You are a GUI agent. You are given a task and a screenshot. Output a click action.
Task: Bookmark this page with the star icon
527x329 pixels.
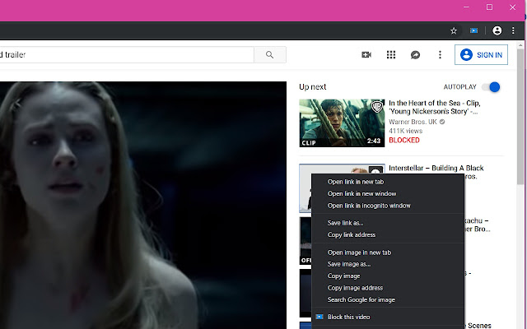pos(454,31)
